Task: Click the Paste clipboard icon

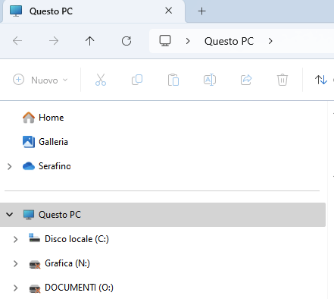Action: point(173,80)
